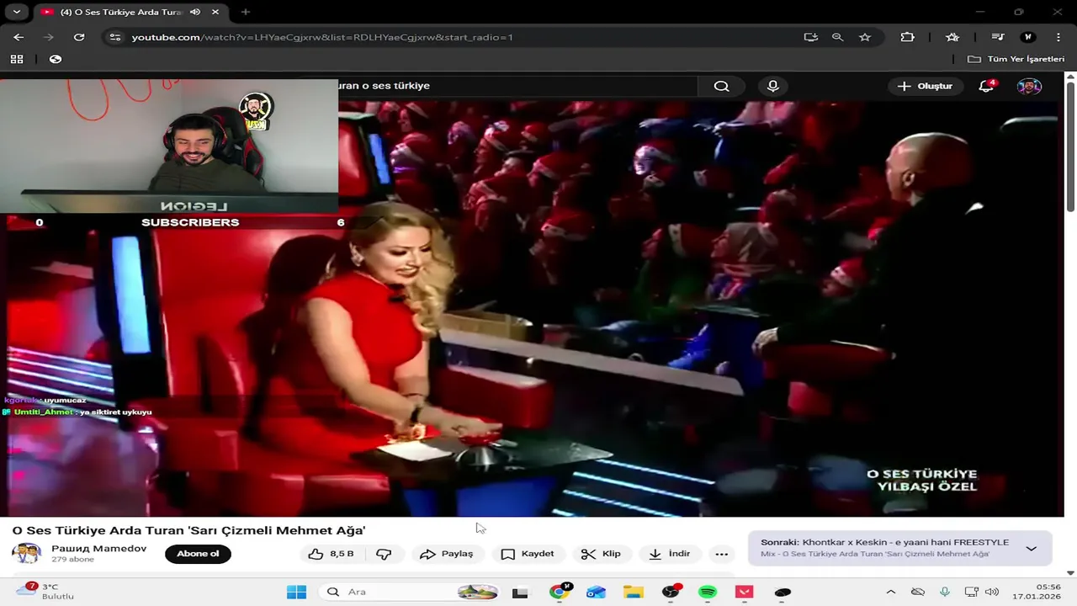Click the install app icon in address bar

(810, 37)
